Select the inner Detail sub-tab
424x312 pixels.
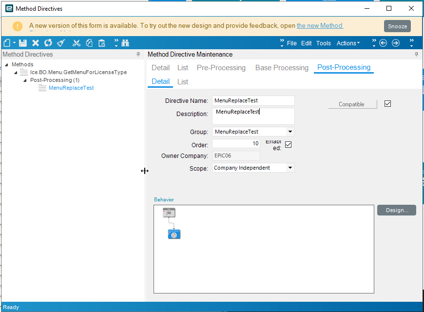[161, 81]
